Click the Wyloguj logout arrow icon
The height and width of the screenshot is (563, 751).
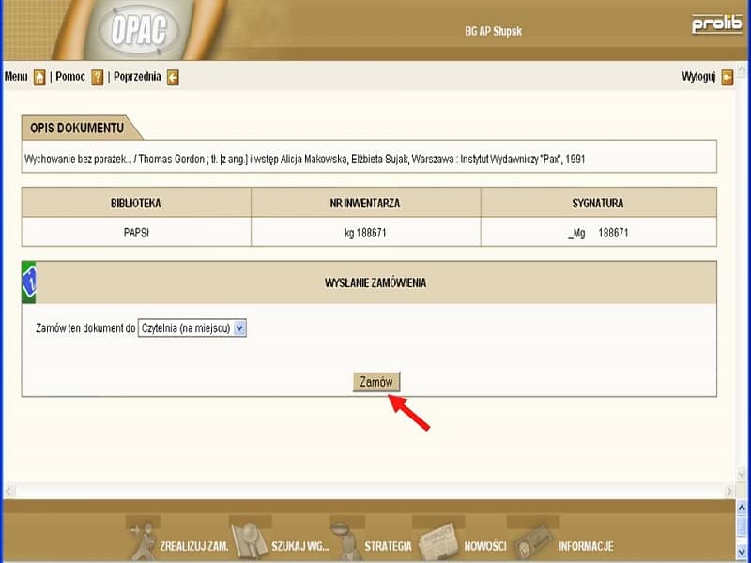pyautogui.click(x=727, y=78)
